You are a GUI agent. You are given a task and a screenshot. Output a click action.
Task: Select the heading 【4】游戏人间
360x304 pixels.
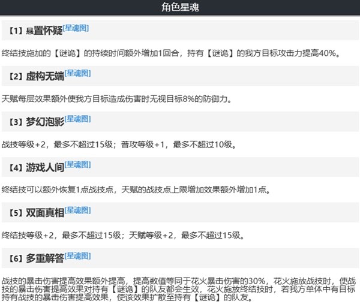click(37, 167)
